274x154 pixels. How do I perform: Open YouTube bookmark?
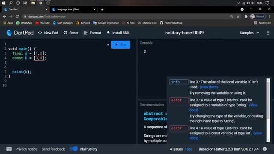(42, 23)
